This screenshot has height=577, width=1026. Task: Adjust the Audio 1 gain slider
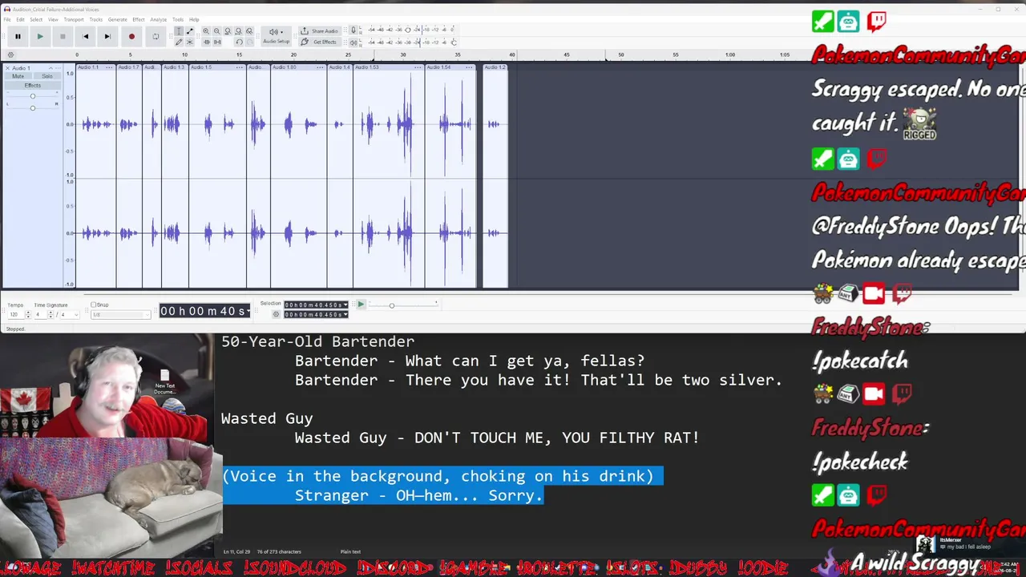(x=32, y=96)
